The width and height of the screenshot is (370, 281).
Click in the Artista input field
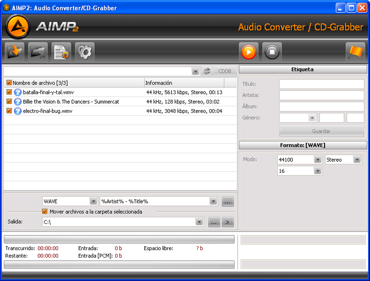coord(321,95)
